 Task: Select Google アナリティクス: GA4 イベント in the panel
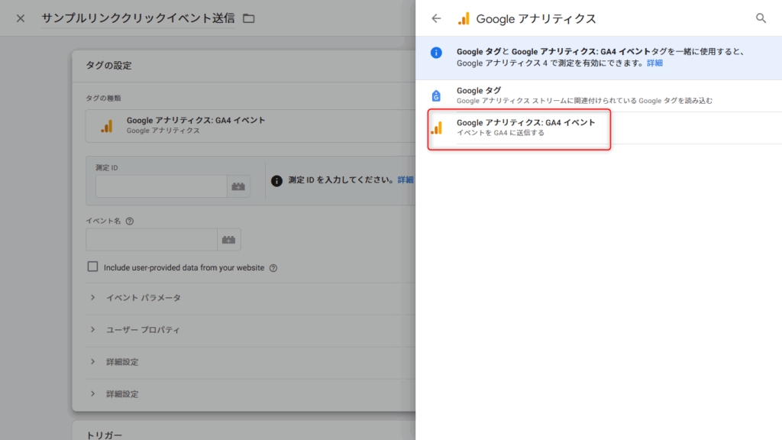pos(599,128)
